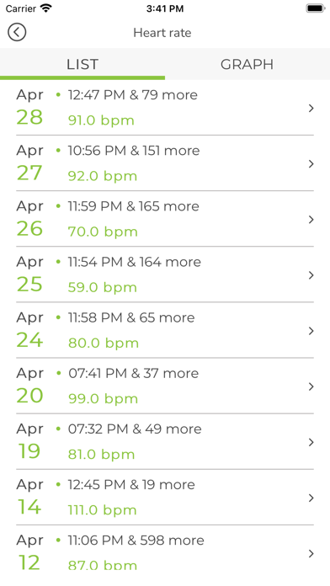Tap the battery icon in status bar

(316, 8)
